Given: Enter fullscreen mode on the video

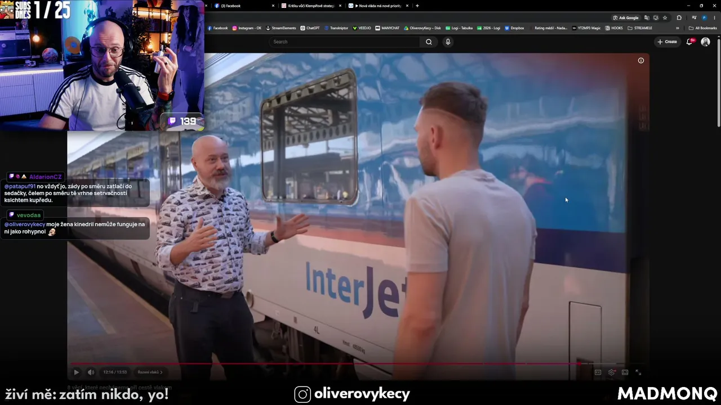Looking at the screenshot, I should [638, 372].
